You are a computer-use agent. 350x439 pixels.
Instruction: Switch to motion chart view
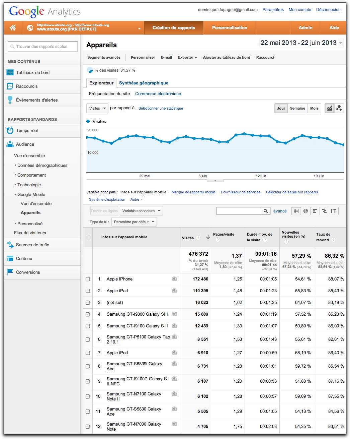[339, 108]
